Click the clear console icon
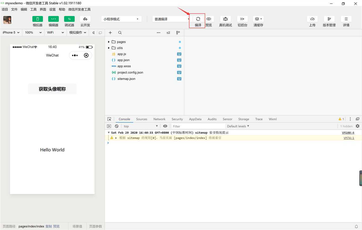This screenshot has height=230, width=362. point(116,126)
